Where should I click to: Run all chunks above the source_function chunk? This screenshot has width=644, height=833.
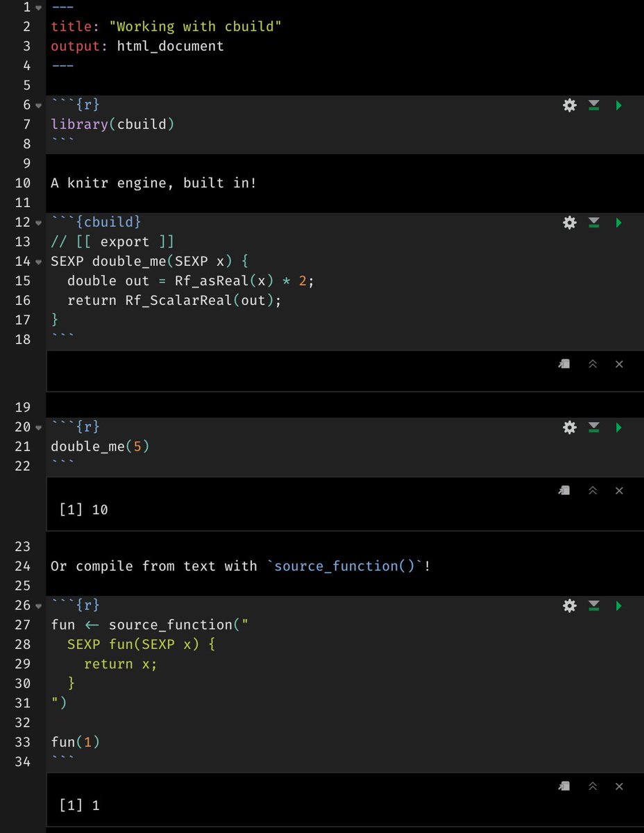pyautogui.click(x=594, y=606)
